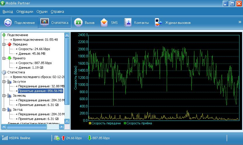Open the Вызов green phone icon

pos(78,23)
